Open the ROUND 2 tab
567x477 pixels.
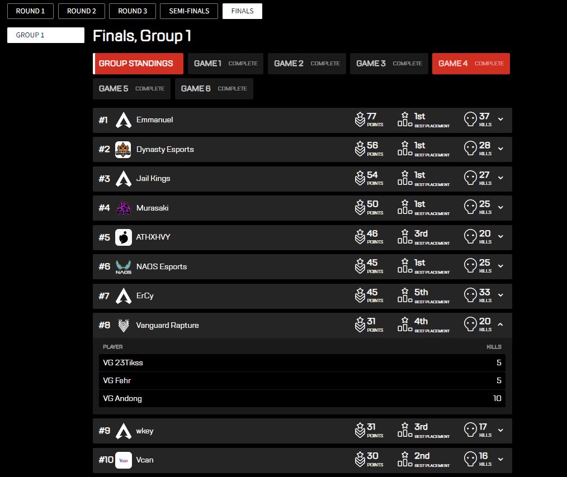click(x=82, y=11)
